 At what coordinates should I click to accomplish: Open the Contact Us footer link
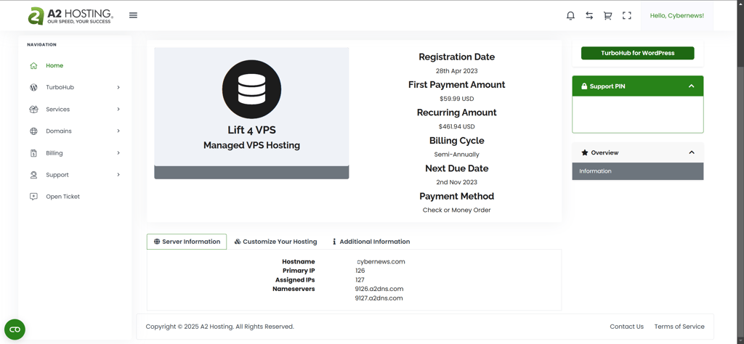click(x=626, y=327)
